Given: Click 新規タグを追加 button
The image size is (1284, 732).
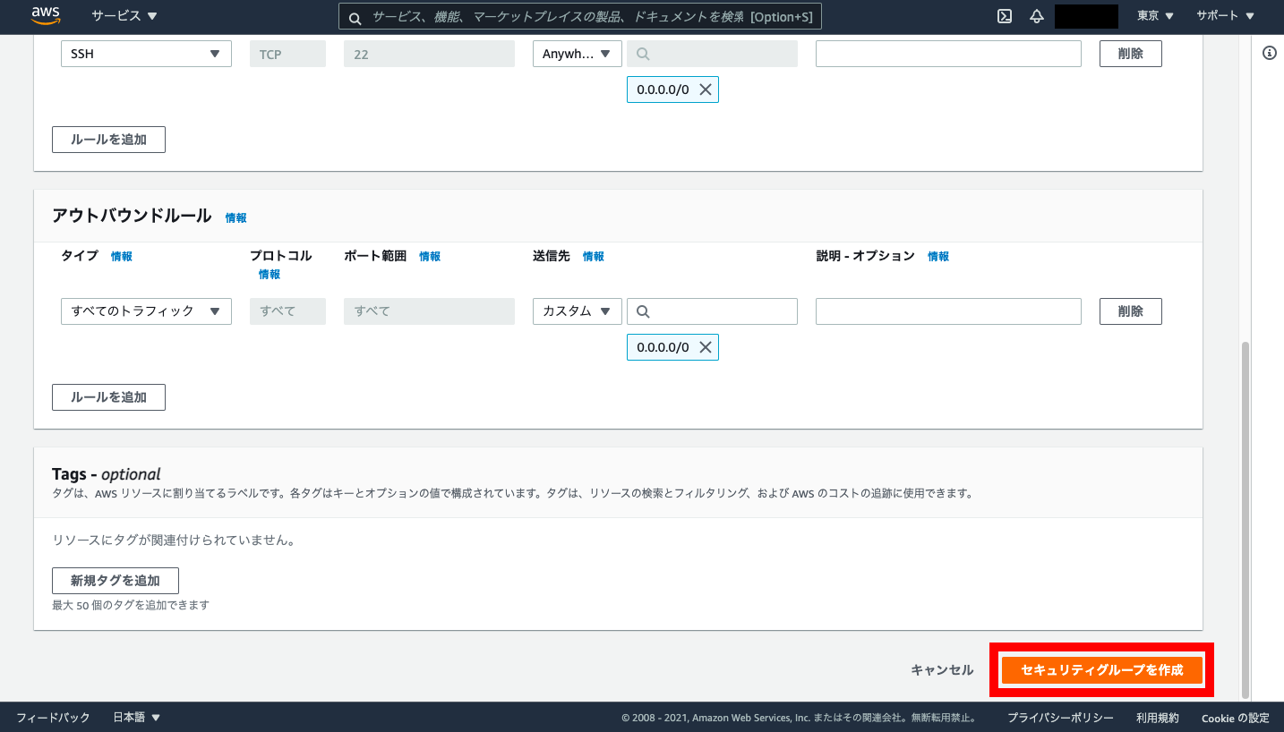Looking at the screenshot, I should [116, 581].
